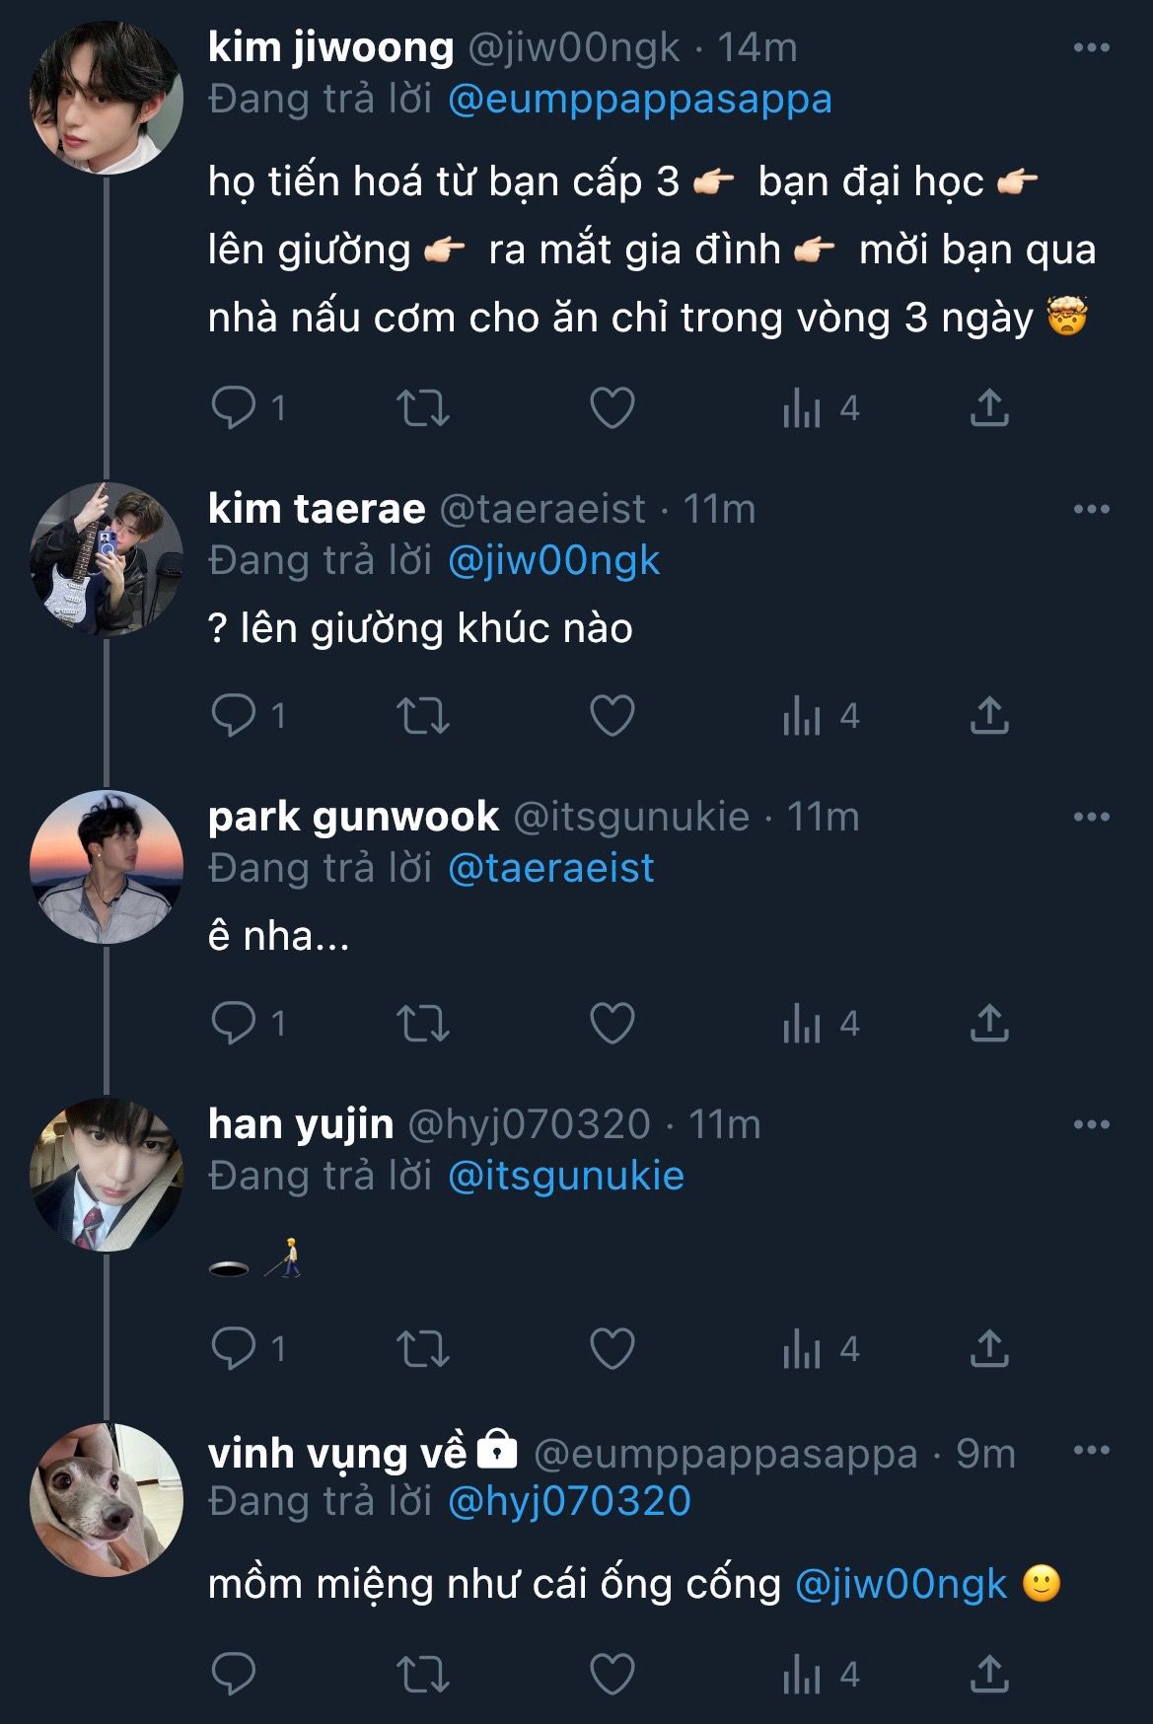
Task: Reply to kim jiwoong's tweet
Action: point(235,408)
